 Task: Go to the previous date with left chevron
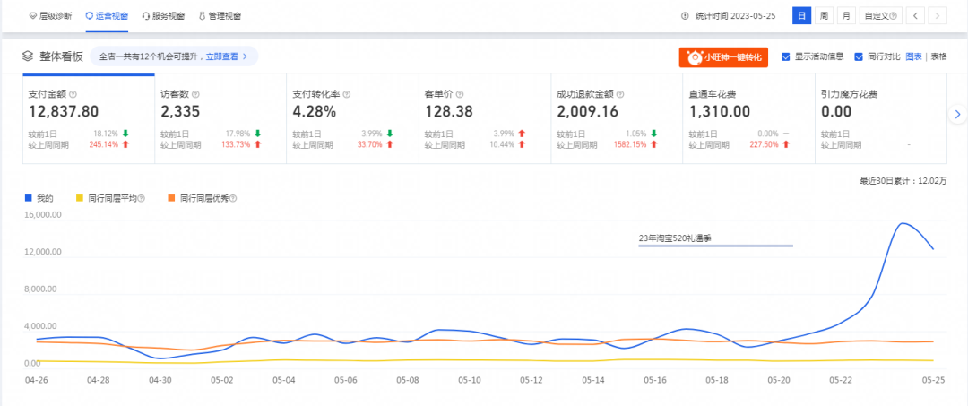(915, 16)
